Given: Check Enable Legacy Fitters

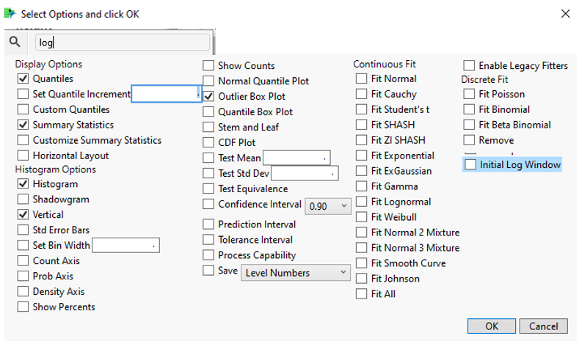Looking at the screenshot, I should click(470, 66).
